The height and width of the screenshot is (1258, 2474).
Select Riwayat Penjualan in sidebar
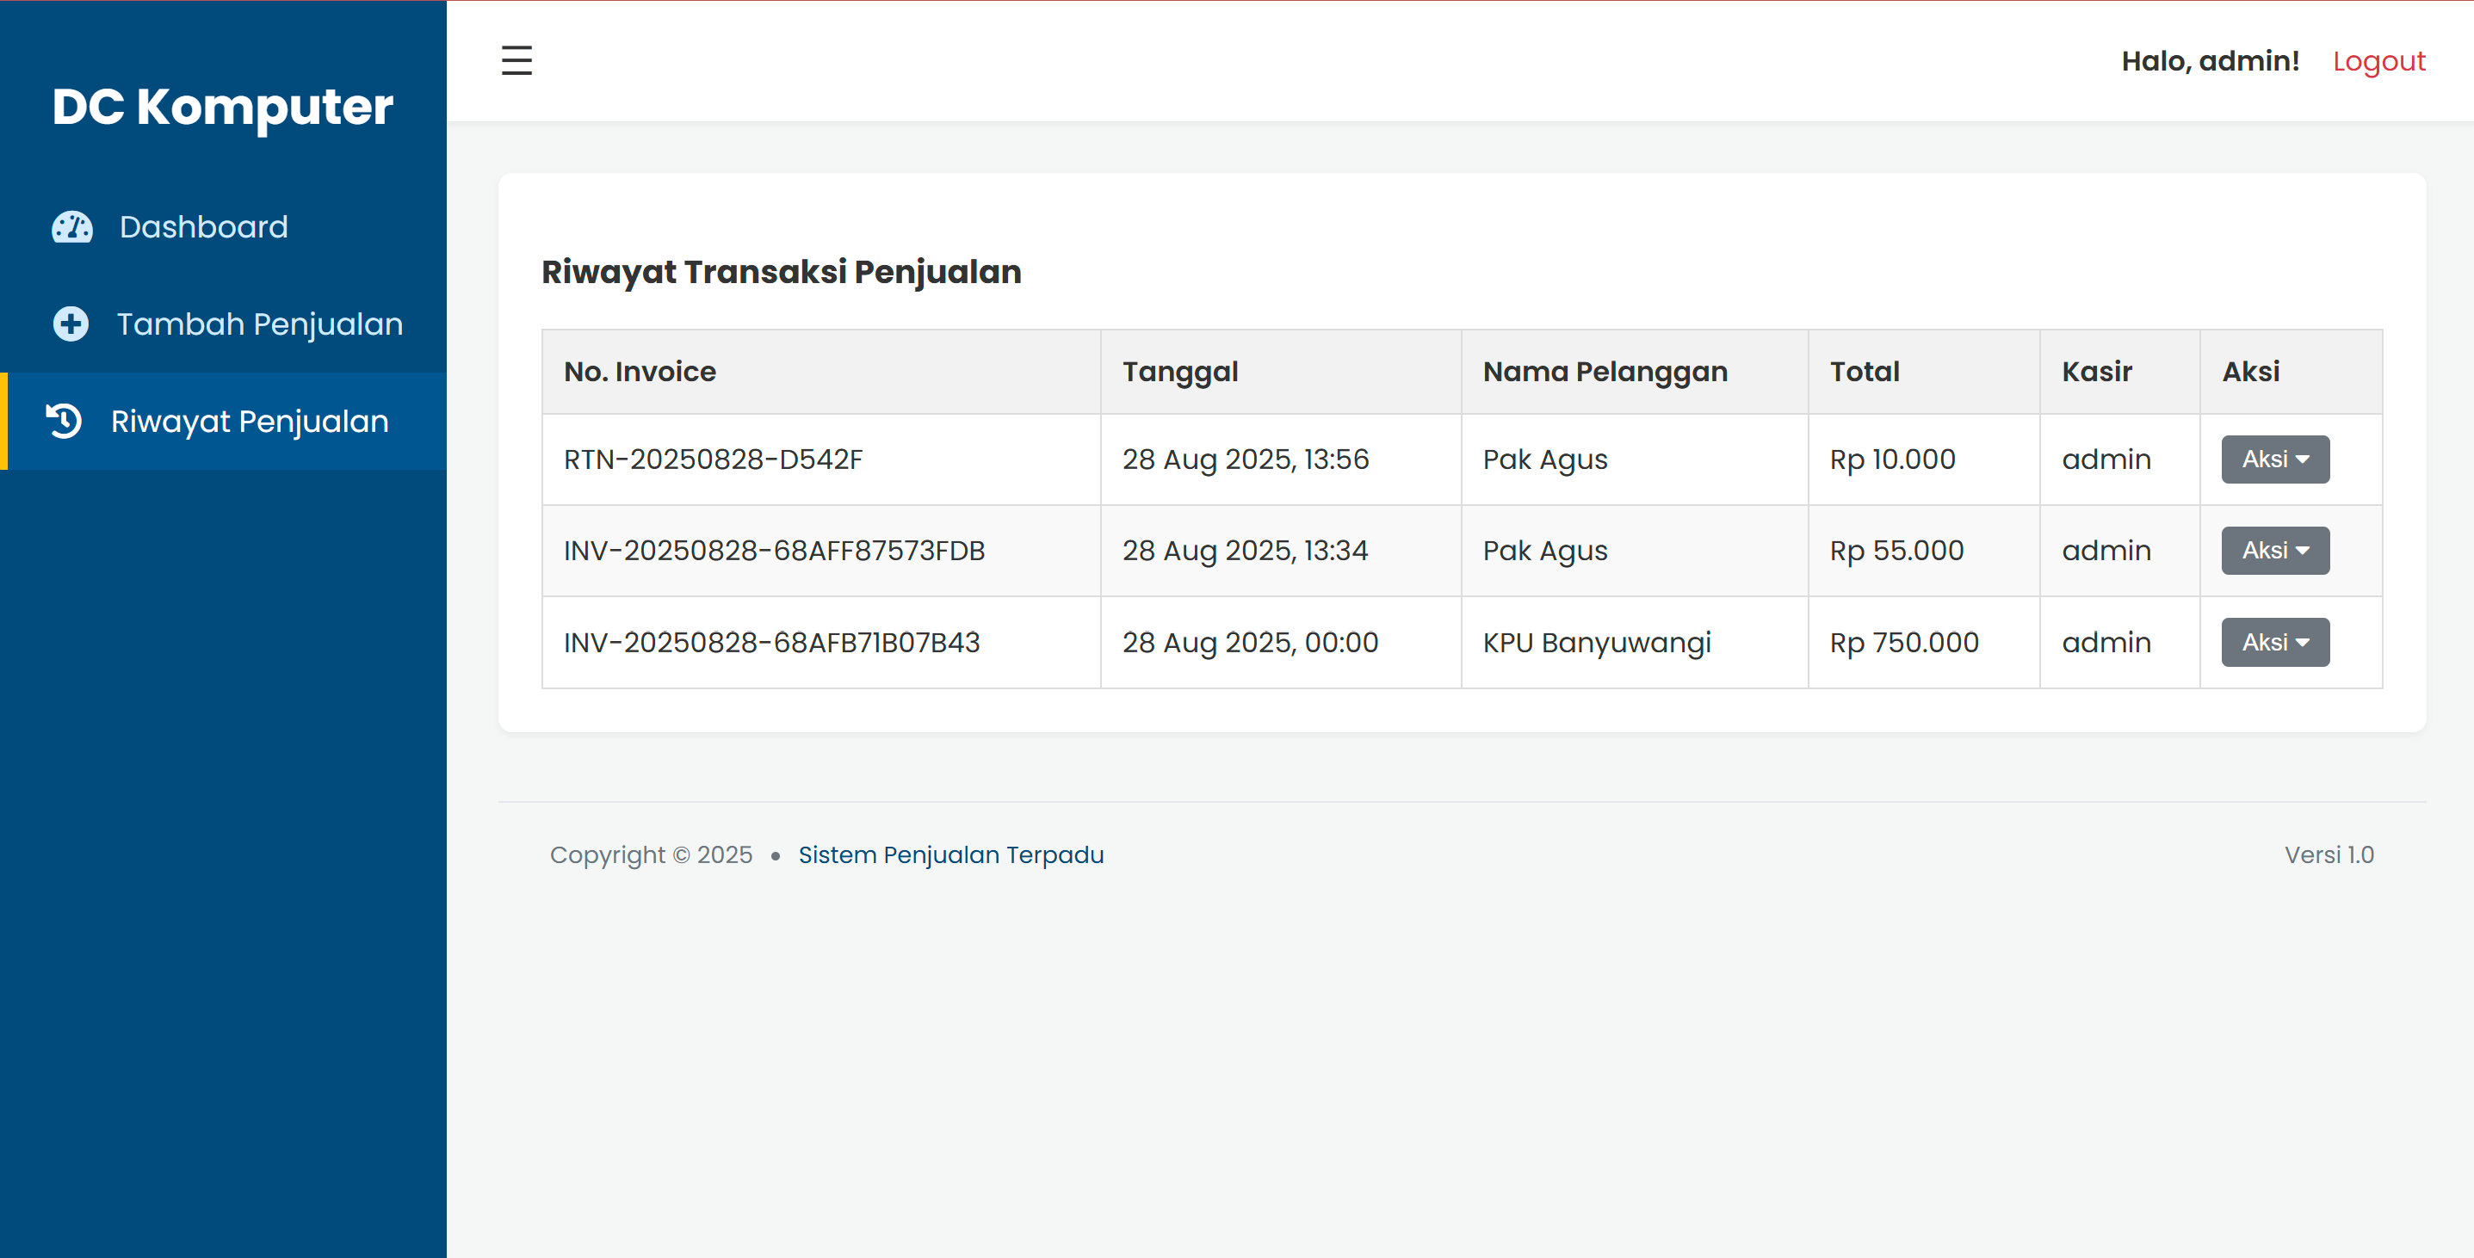223,422
